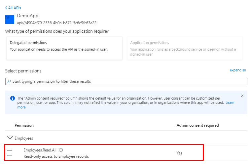Open the Learn more link in banner
Image resolution: width=250 pixels, height=167 pixels.
(230, 103)
